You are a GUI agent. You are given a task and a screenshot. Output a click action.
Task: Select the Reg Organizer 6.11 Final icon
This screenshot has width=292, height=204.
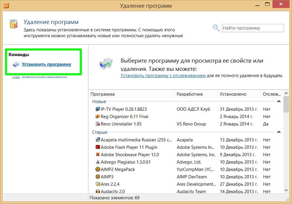pyautogui.click(x=98, y=116)
